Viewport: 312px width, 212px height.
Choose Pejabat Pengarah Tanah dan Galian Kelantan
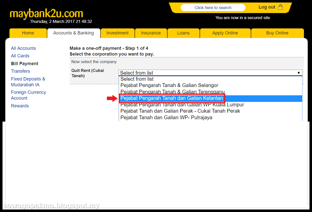coord(210,98)
